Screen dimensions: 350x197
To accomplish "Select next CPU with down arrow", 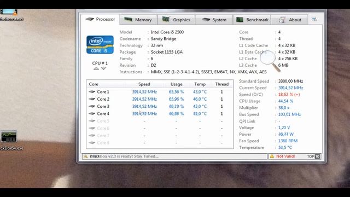I will tap(103, 68).
